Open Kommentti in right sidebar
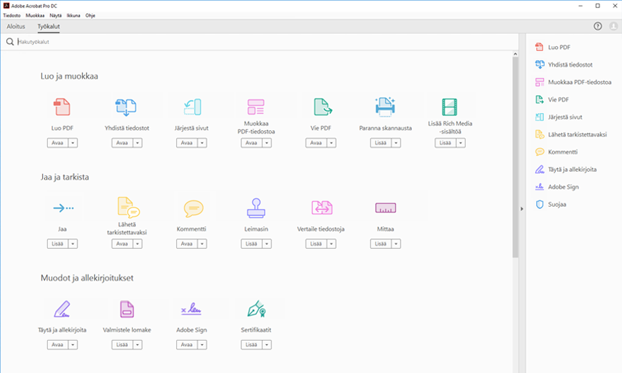This screenshot has width=622, height=373. point(556,152)
